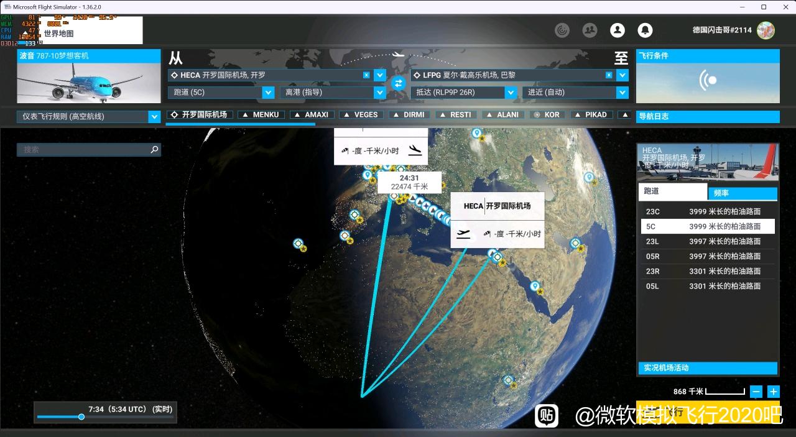Open the live activity radar icon
The image size is (796, 437).
click(562, 30)
